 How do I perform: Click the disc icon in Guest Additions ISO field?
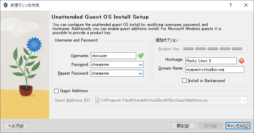pos(97,100)
